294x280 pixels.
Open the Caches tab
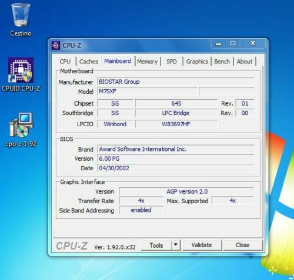89,62
